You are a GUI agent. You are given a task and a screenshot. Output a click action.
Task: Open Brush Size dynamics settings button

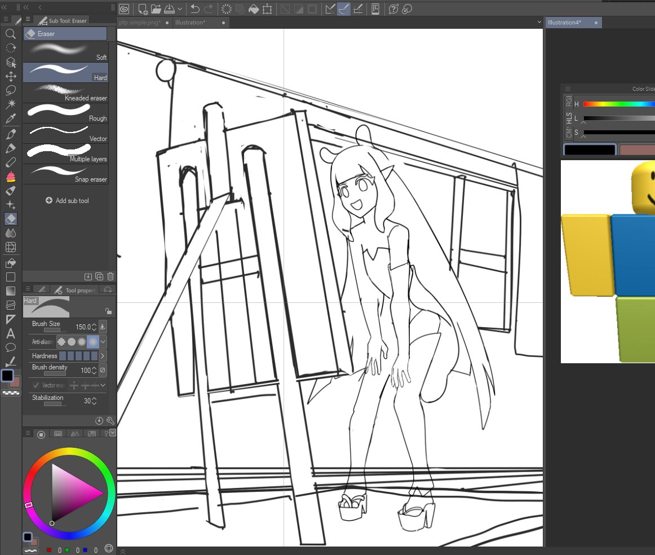click(103, 327)
